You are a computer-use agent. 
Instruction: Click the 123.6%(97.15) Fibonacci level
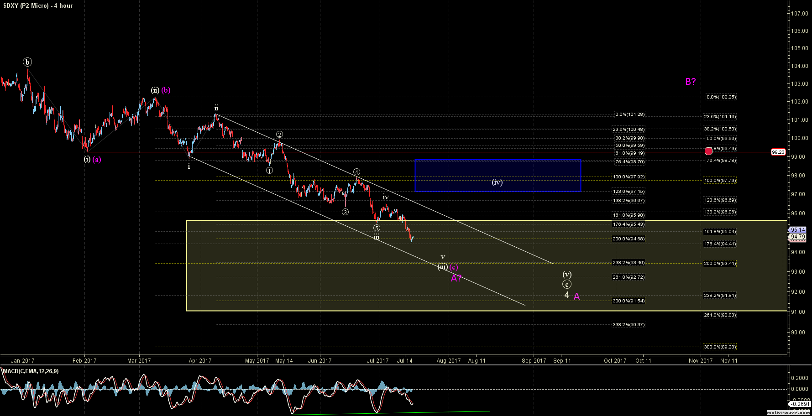(629, 192)
